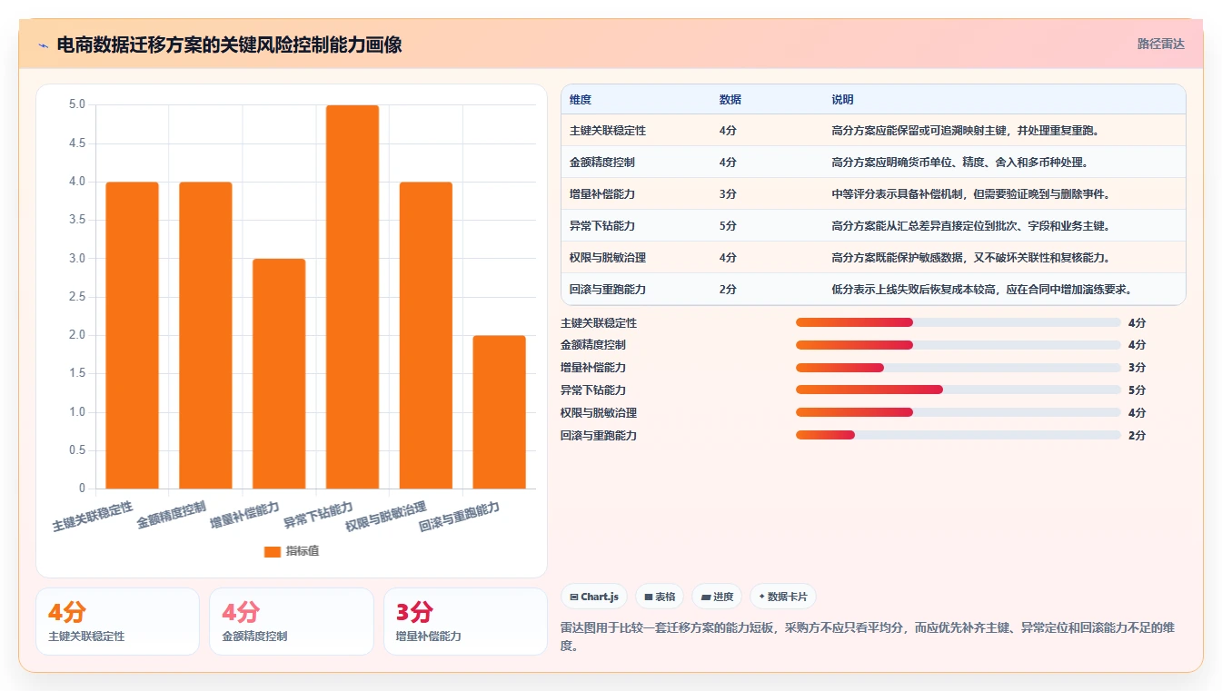Select the Chart.js chip

click(594, 597)
